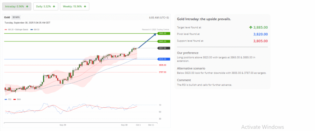Click the 3865.00 green price label
The image size is (315, 131).
pyautogui.click(x=162, y=41)
